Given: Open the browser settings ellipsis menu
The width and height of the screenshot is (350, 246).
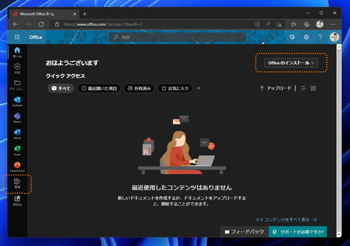Looking at the screenshot, I should tap(333, 24).
